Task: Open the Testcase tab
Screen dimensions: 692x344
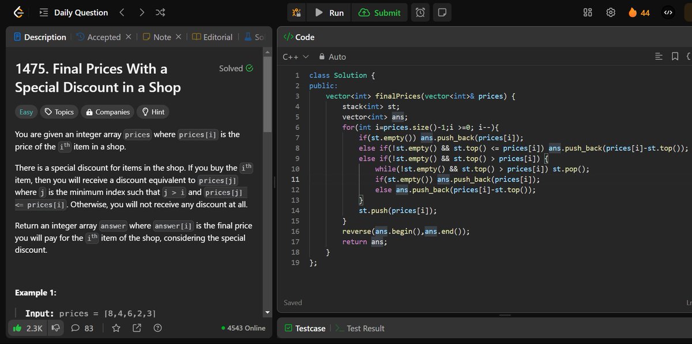Action: coord(306,328)
